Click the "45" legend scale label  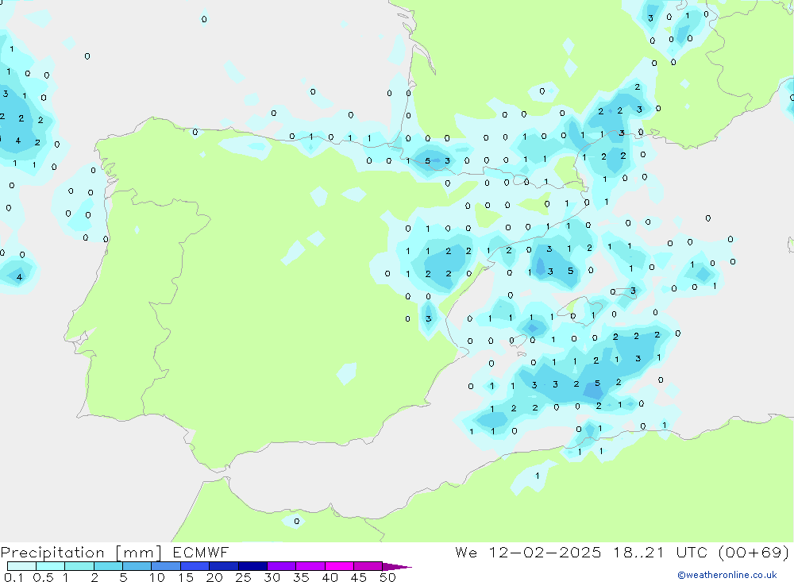click(x=359, y=577)
